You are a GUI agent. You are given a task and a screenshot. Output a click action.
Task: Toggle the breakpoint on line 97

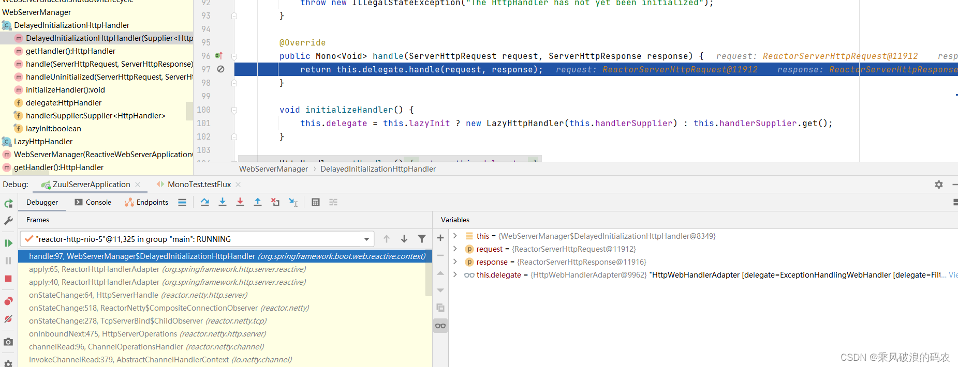(x=220, y=69)
